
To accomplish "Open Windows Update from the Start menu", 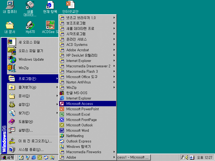I will coord(33,59).
